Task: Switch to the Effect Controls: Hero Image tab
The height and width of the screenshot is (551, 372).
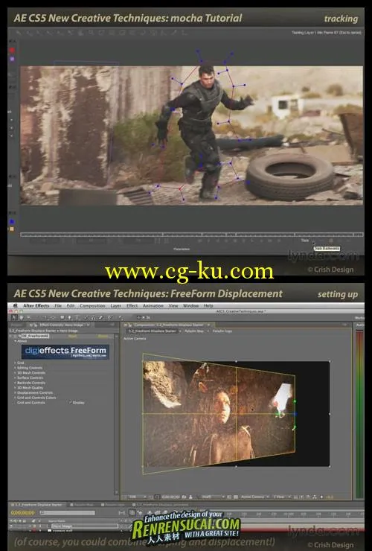Action: click(62, 325)
